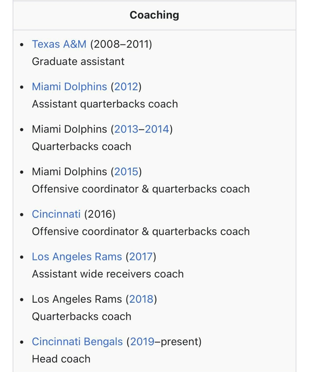Click the Assistant wide receivers coach text
309x372 pixels.
click(108, 274)
